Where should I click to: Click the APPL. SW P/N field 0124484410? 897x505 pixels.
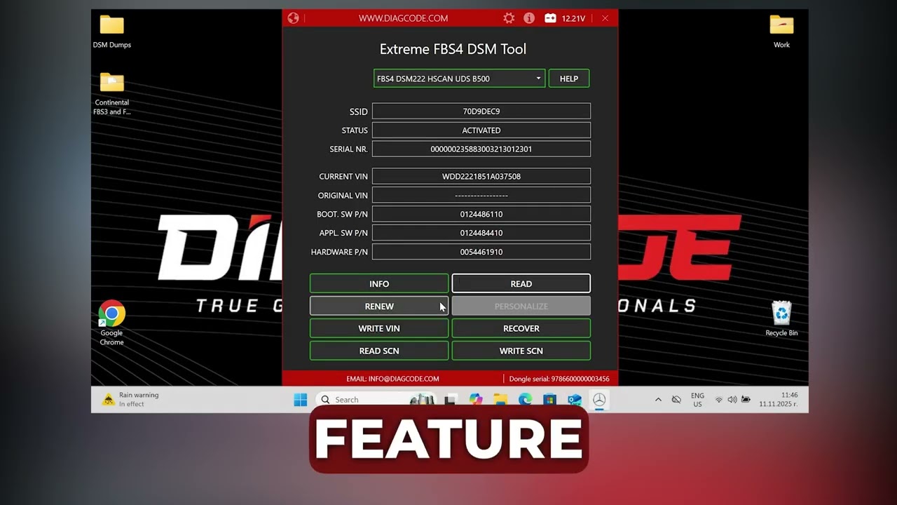[481, 233]
